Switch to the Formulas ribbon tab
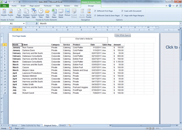 pyautogui.click(x=48, y=6)
